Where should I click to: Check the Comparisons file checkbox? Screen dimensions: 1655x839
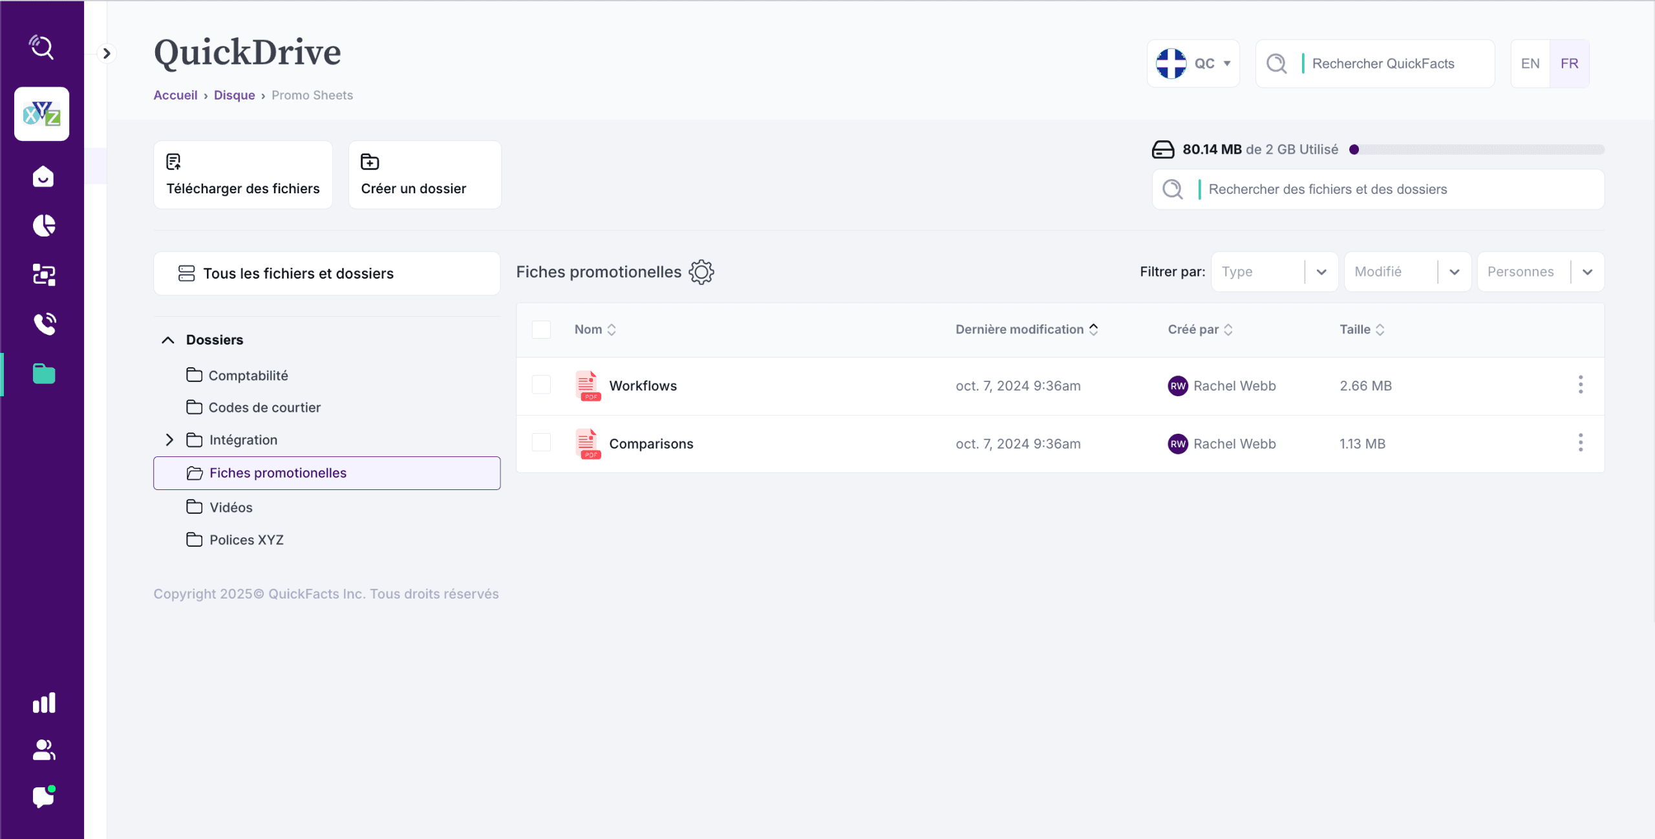click(541, 443)
